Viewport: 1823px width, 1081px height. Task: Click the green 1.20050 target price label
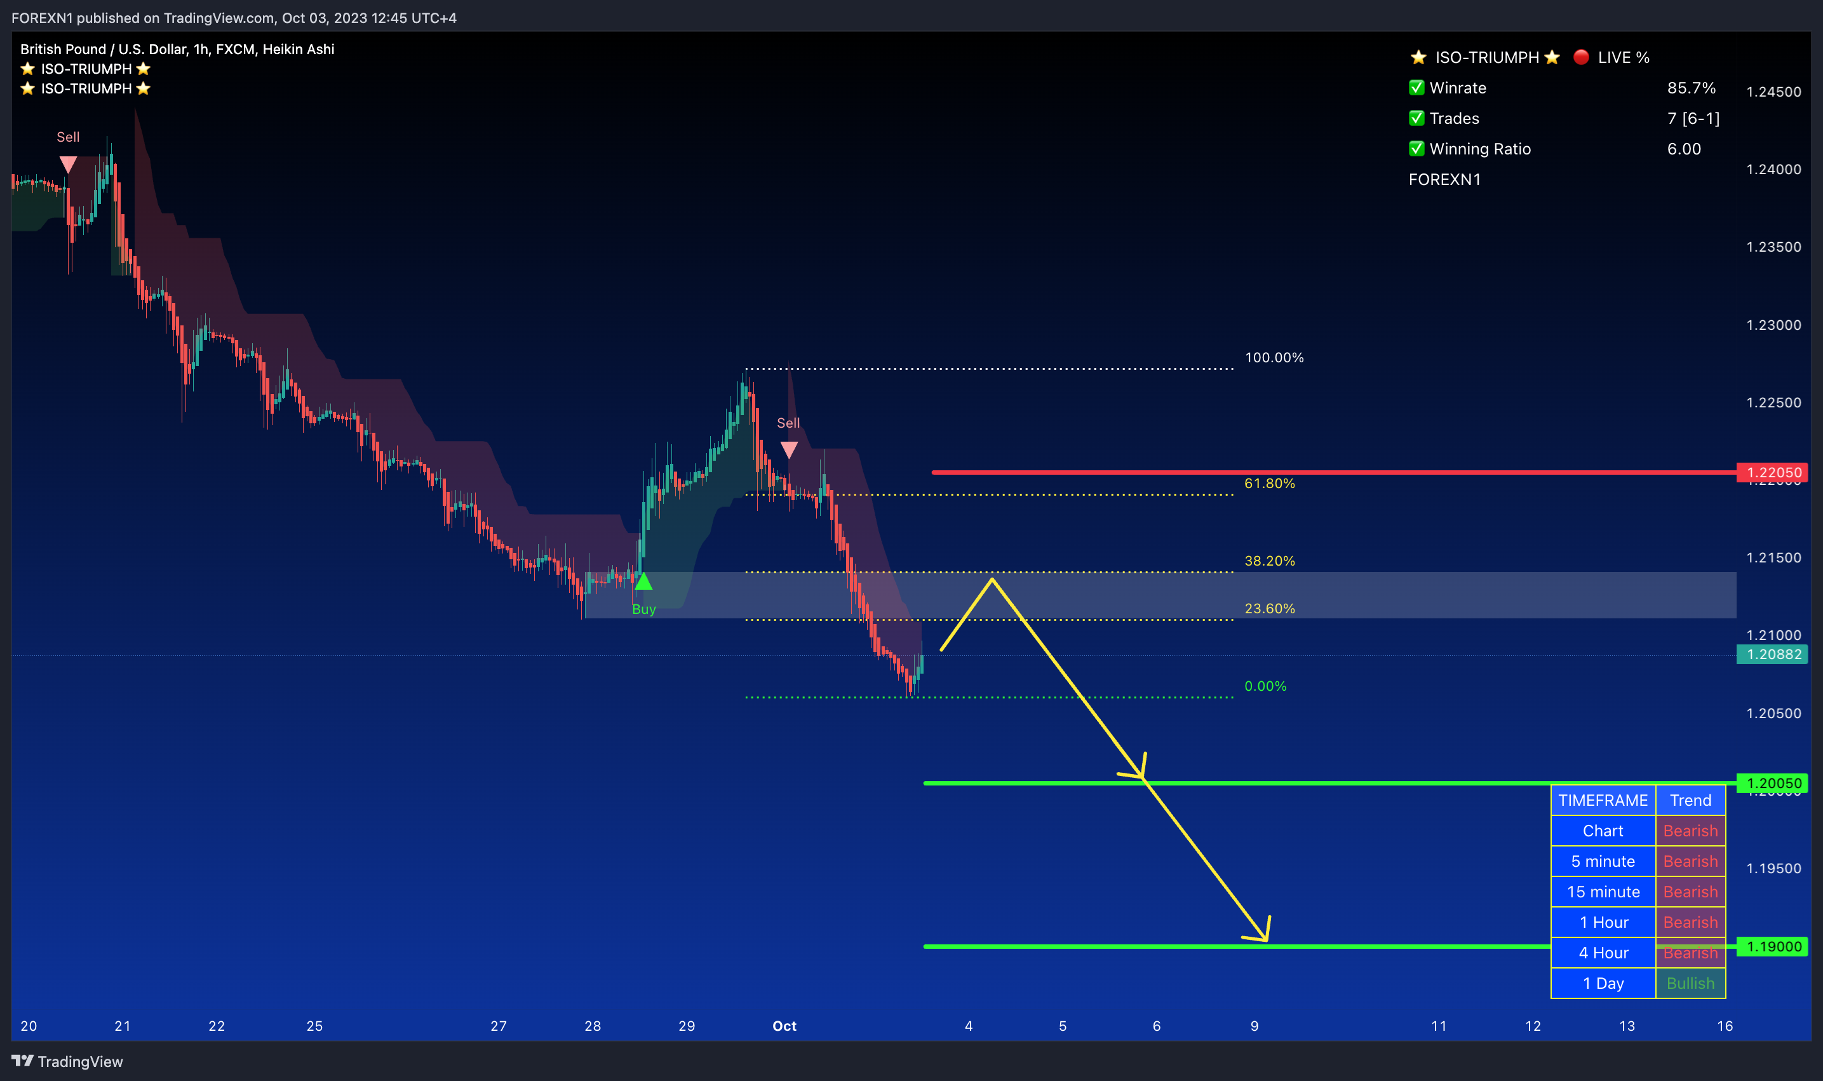click(x=1772, y=783)
